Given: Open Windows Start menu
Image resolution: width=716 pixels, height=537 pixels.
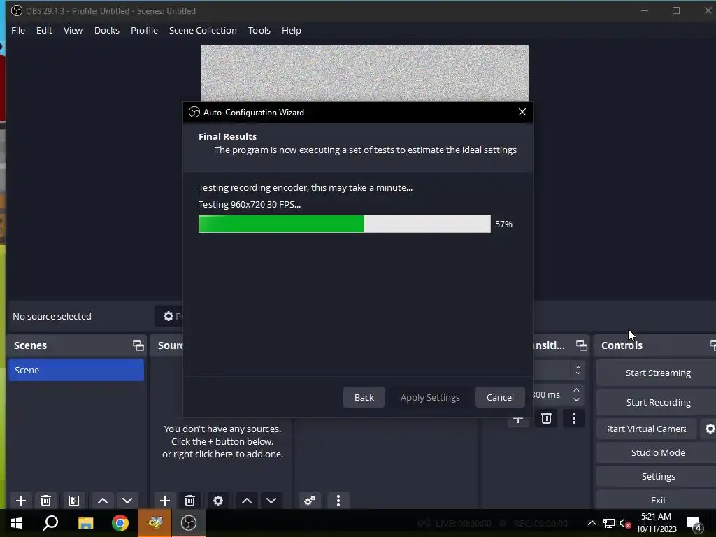Looking at the screenshot, I should (17, 523).
